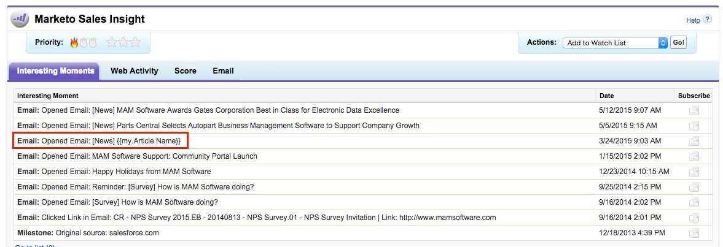Click the second priority star icon
The image size is (723, 247).
(123, 42)
